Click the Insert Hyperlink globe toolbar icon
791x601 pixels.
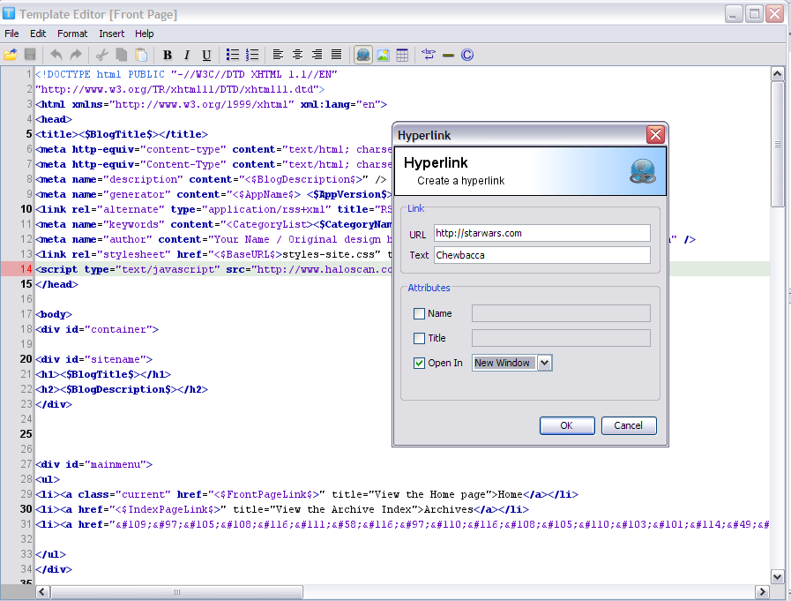coord(363,55)
